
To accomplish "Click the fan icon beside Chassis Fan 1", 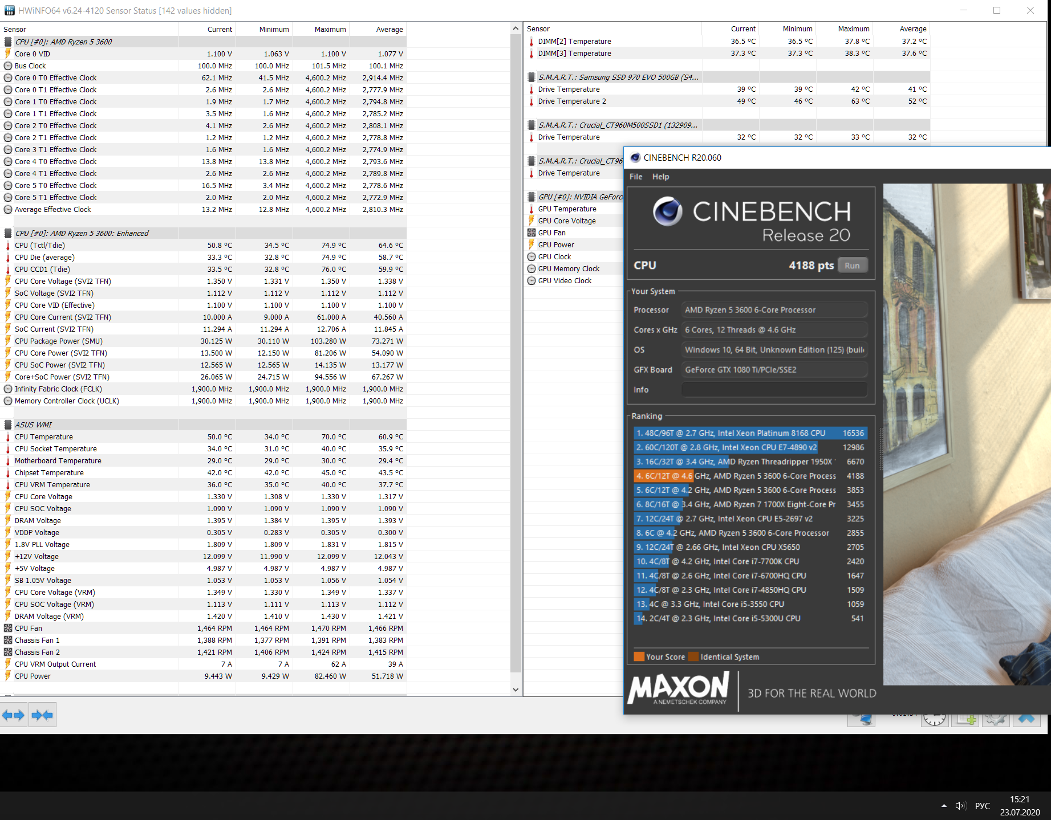I will (8, 641).
